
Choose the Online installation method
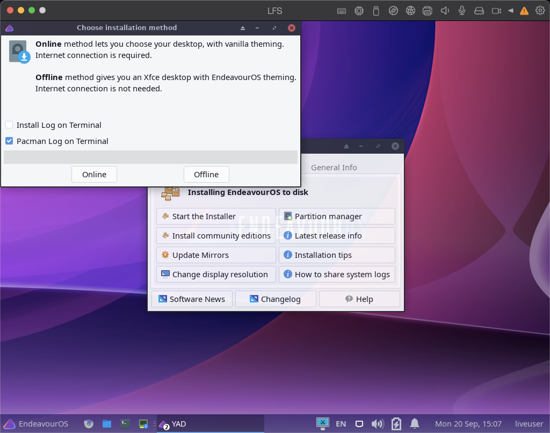tap(94, 175)
